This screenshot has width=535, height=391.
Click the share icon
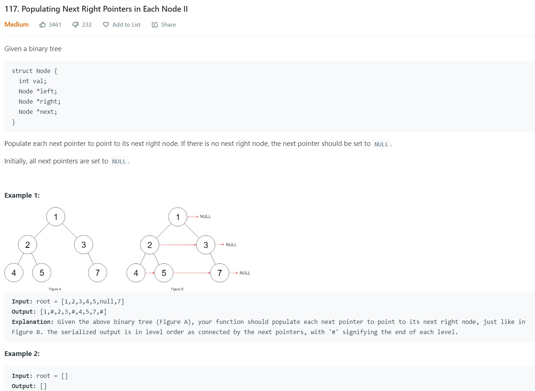pos(155,25)
